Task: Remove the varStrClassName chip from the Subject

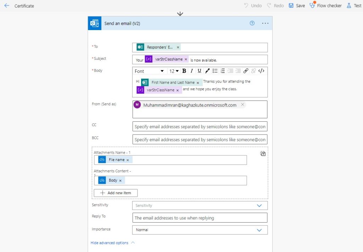Action: click(x=186, y=59)
